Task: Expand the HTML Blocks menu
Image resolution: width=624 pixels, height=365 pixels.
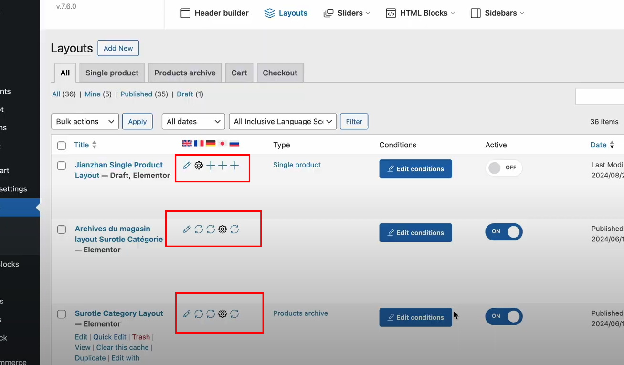Action: coord(420,13)
